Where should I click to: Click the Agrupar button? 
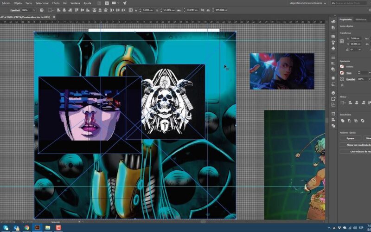pos(351,138)
